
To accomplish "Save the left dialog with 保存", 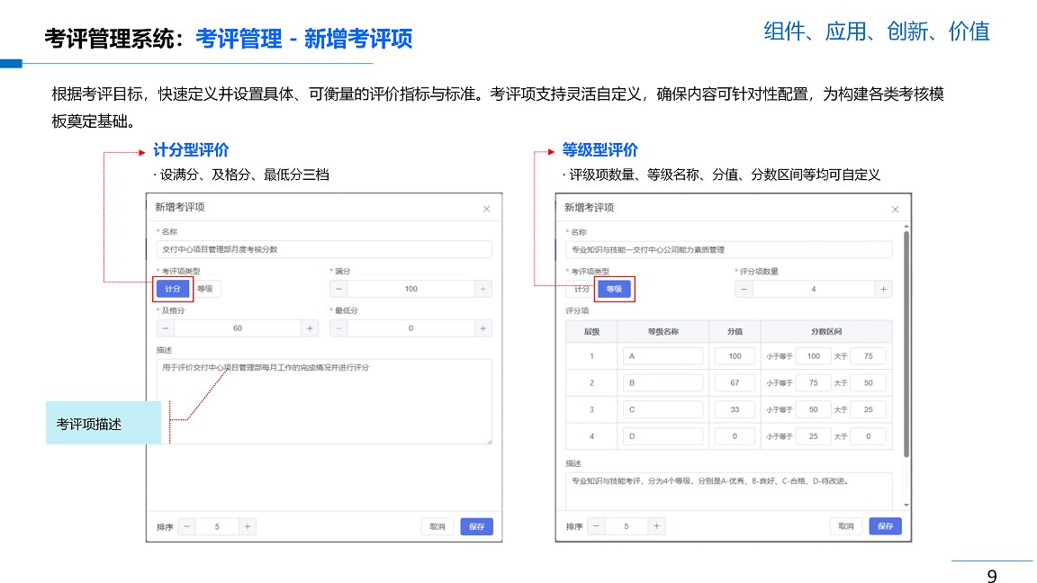I will click(476, 526).
